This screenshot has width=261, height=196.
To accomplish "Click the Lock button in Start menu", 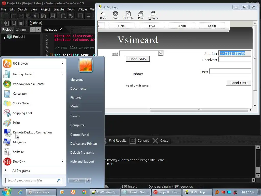I will click(76, 180).
